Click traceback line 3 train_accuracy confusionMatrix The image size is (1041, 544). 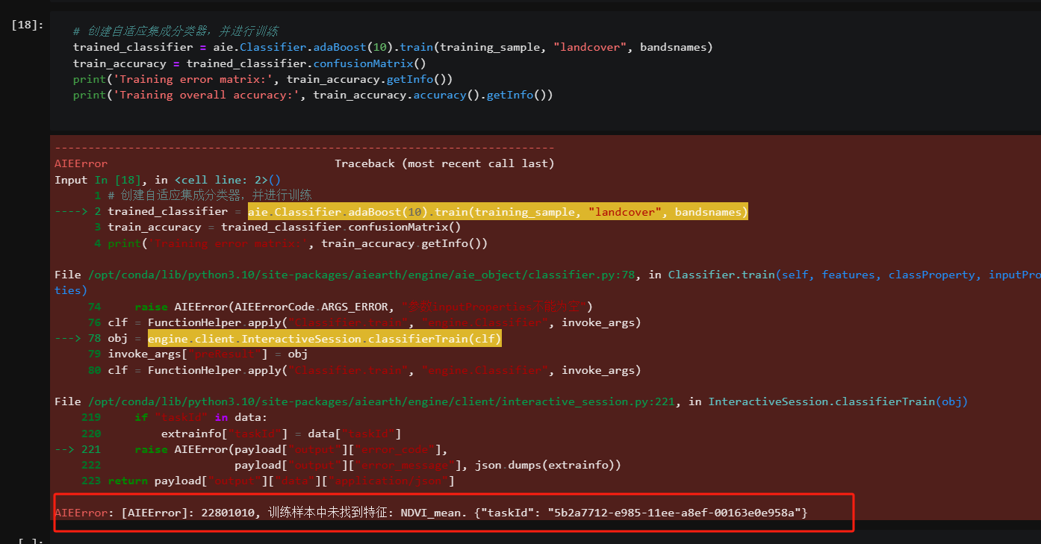[278, 227]
